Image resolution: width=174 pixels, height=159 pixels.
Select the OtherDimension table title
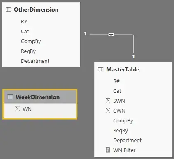pos(36,9)
